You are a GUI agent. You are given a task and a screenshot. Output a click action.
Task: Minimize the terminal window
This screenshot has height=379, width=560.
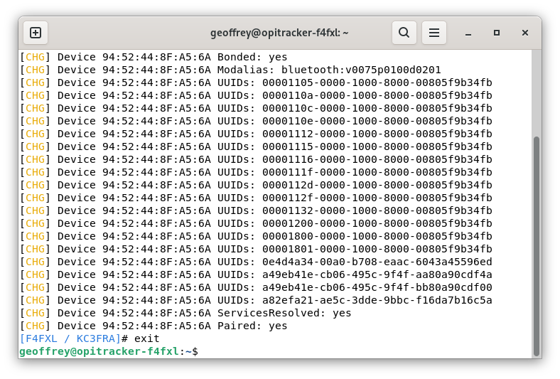point(468,33)
